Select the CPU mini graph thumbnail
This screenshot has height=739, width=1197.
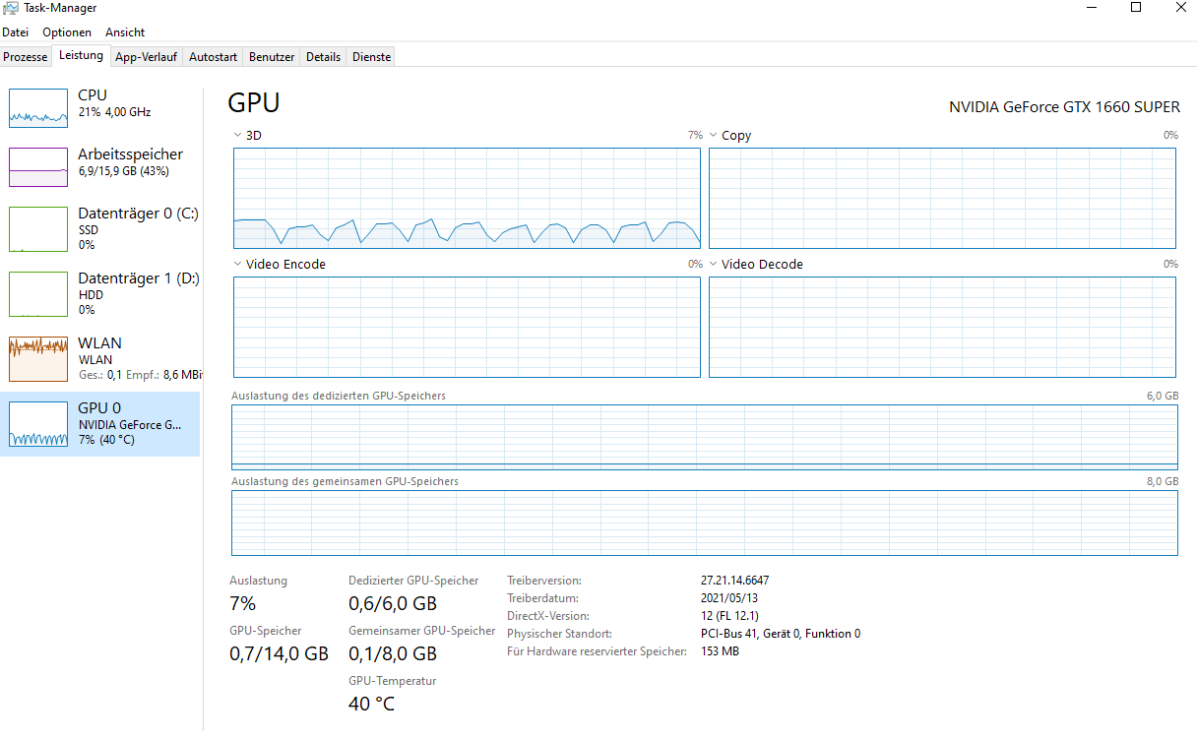tap(38, 107)
